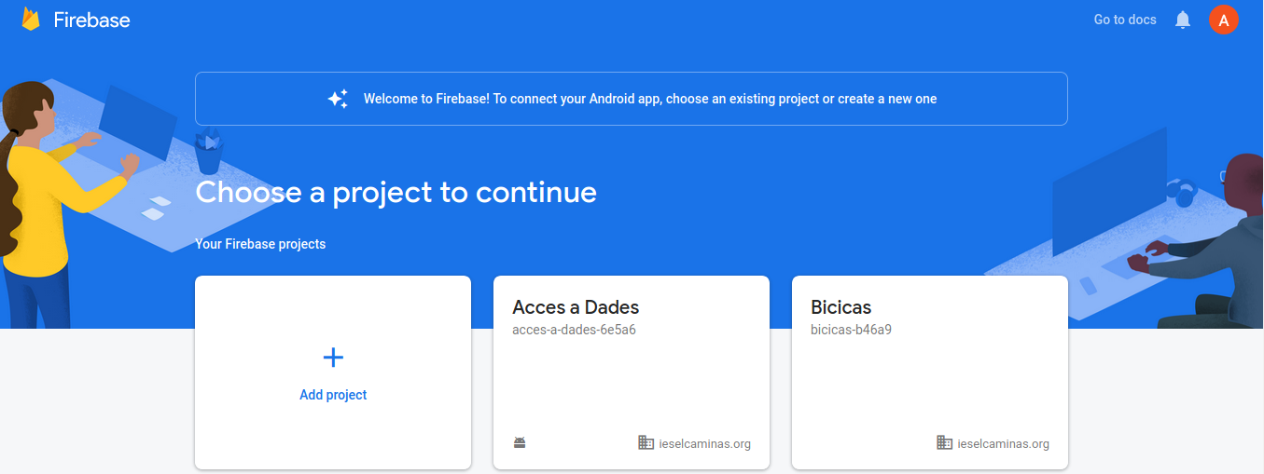The width and height of the screenshot is (1264, 474).
Task: Click ieselcaminas.org on Bicicas card
Action: pyautogui.click(x=1003, y=444)
